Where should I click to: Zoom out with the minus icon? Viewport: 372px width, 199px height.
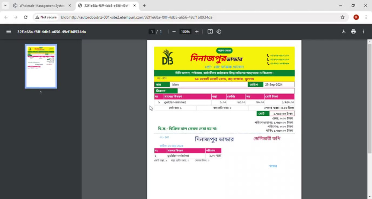point(174,32)
